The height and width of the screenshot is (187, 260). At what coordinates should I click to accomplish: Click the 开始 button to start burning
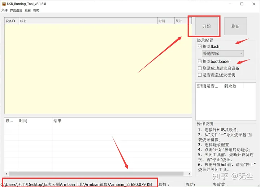point(206,26)
